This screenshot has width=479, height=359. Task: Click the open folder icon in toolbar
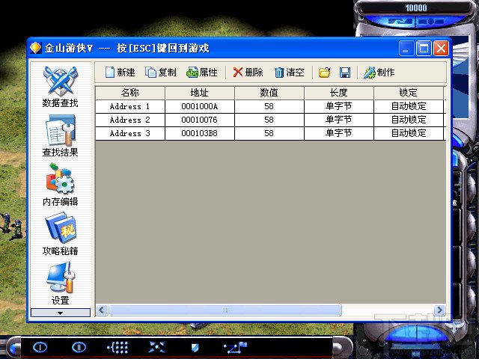point(324,73)
